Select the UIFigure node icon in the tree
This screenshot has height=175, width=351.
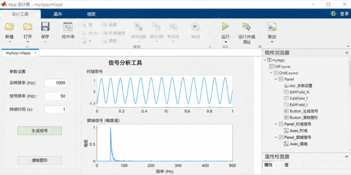point(271,66)
